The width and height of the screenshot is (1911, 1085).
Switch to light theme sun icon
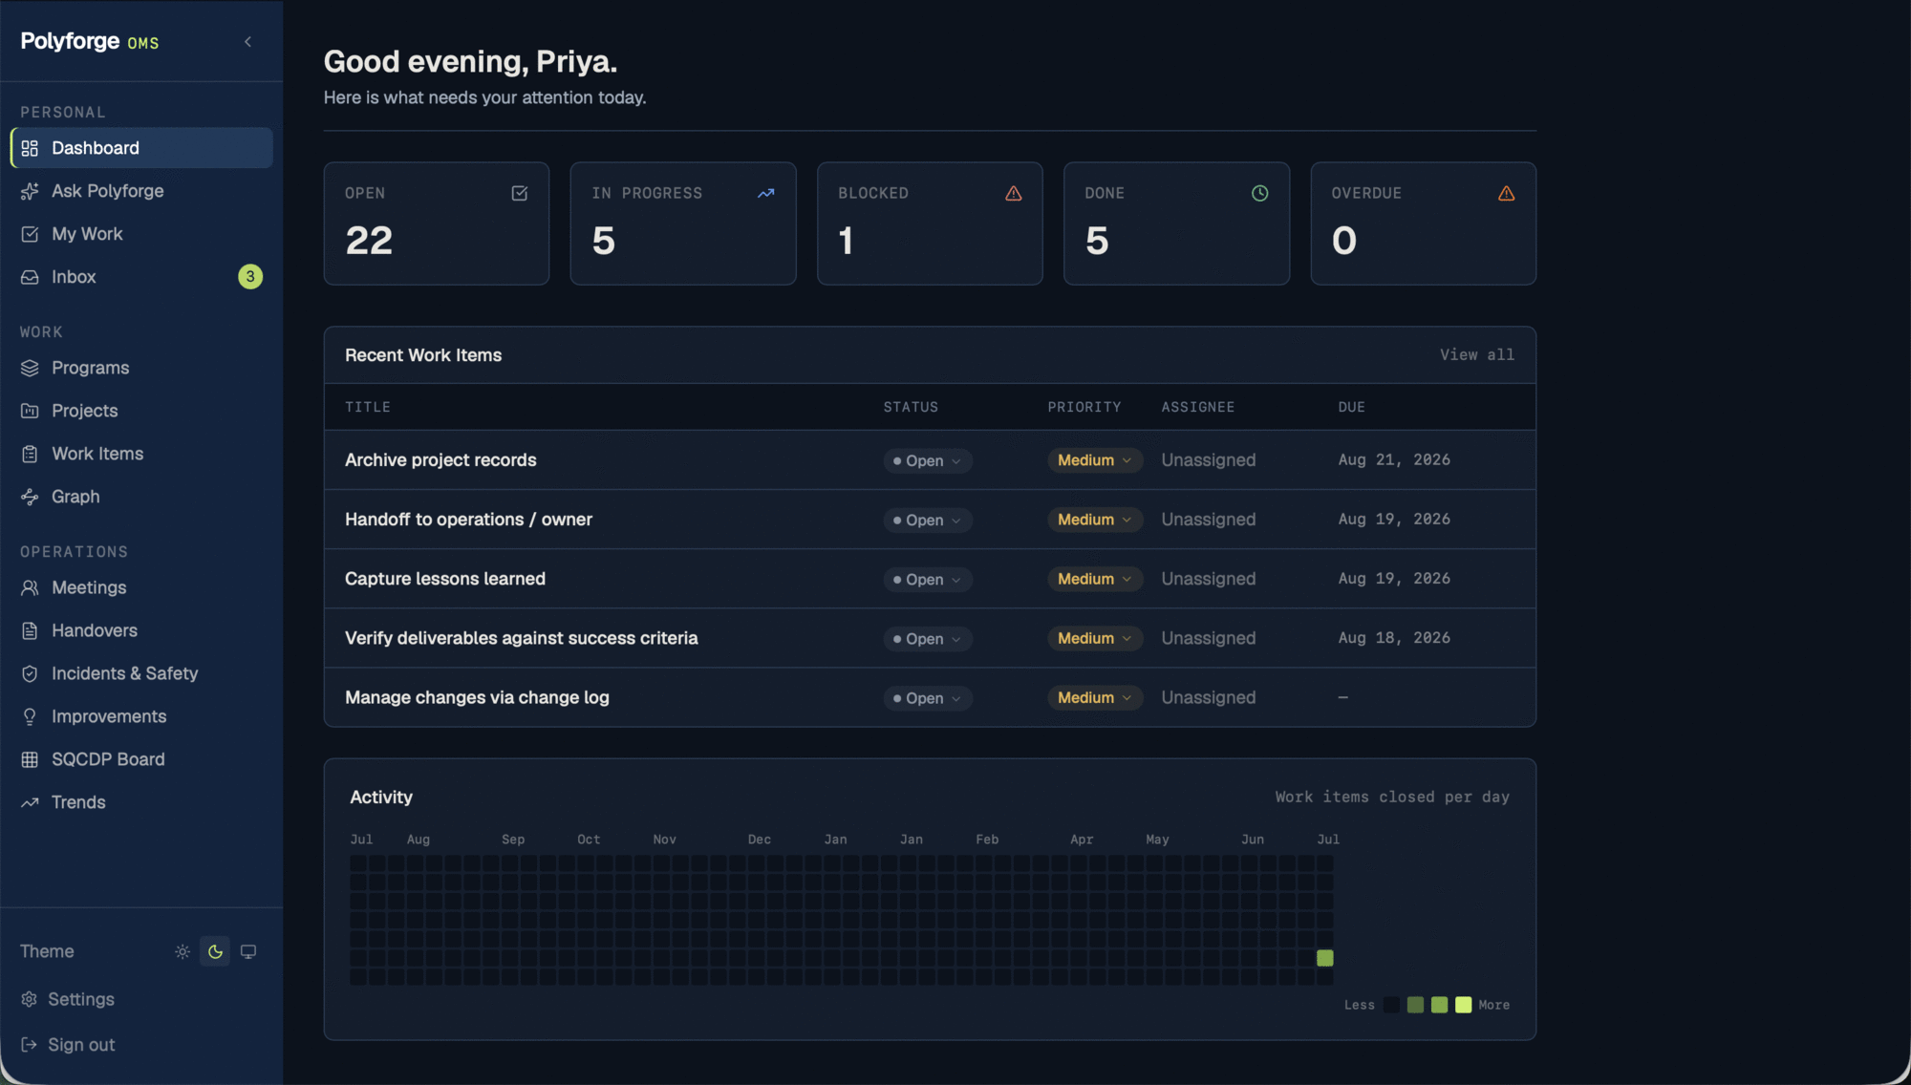[183, 951]
